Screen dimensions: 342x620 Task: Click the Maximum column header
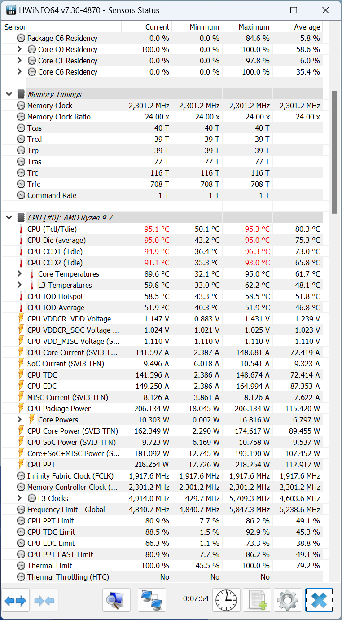click(247, 27)
